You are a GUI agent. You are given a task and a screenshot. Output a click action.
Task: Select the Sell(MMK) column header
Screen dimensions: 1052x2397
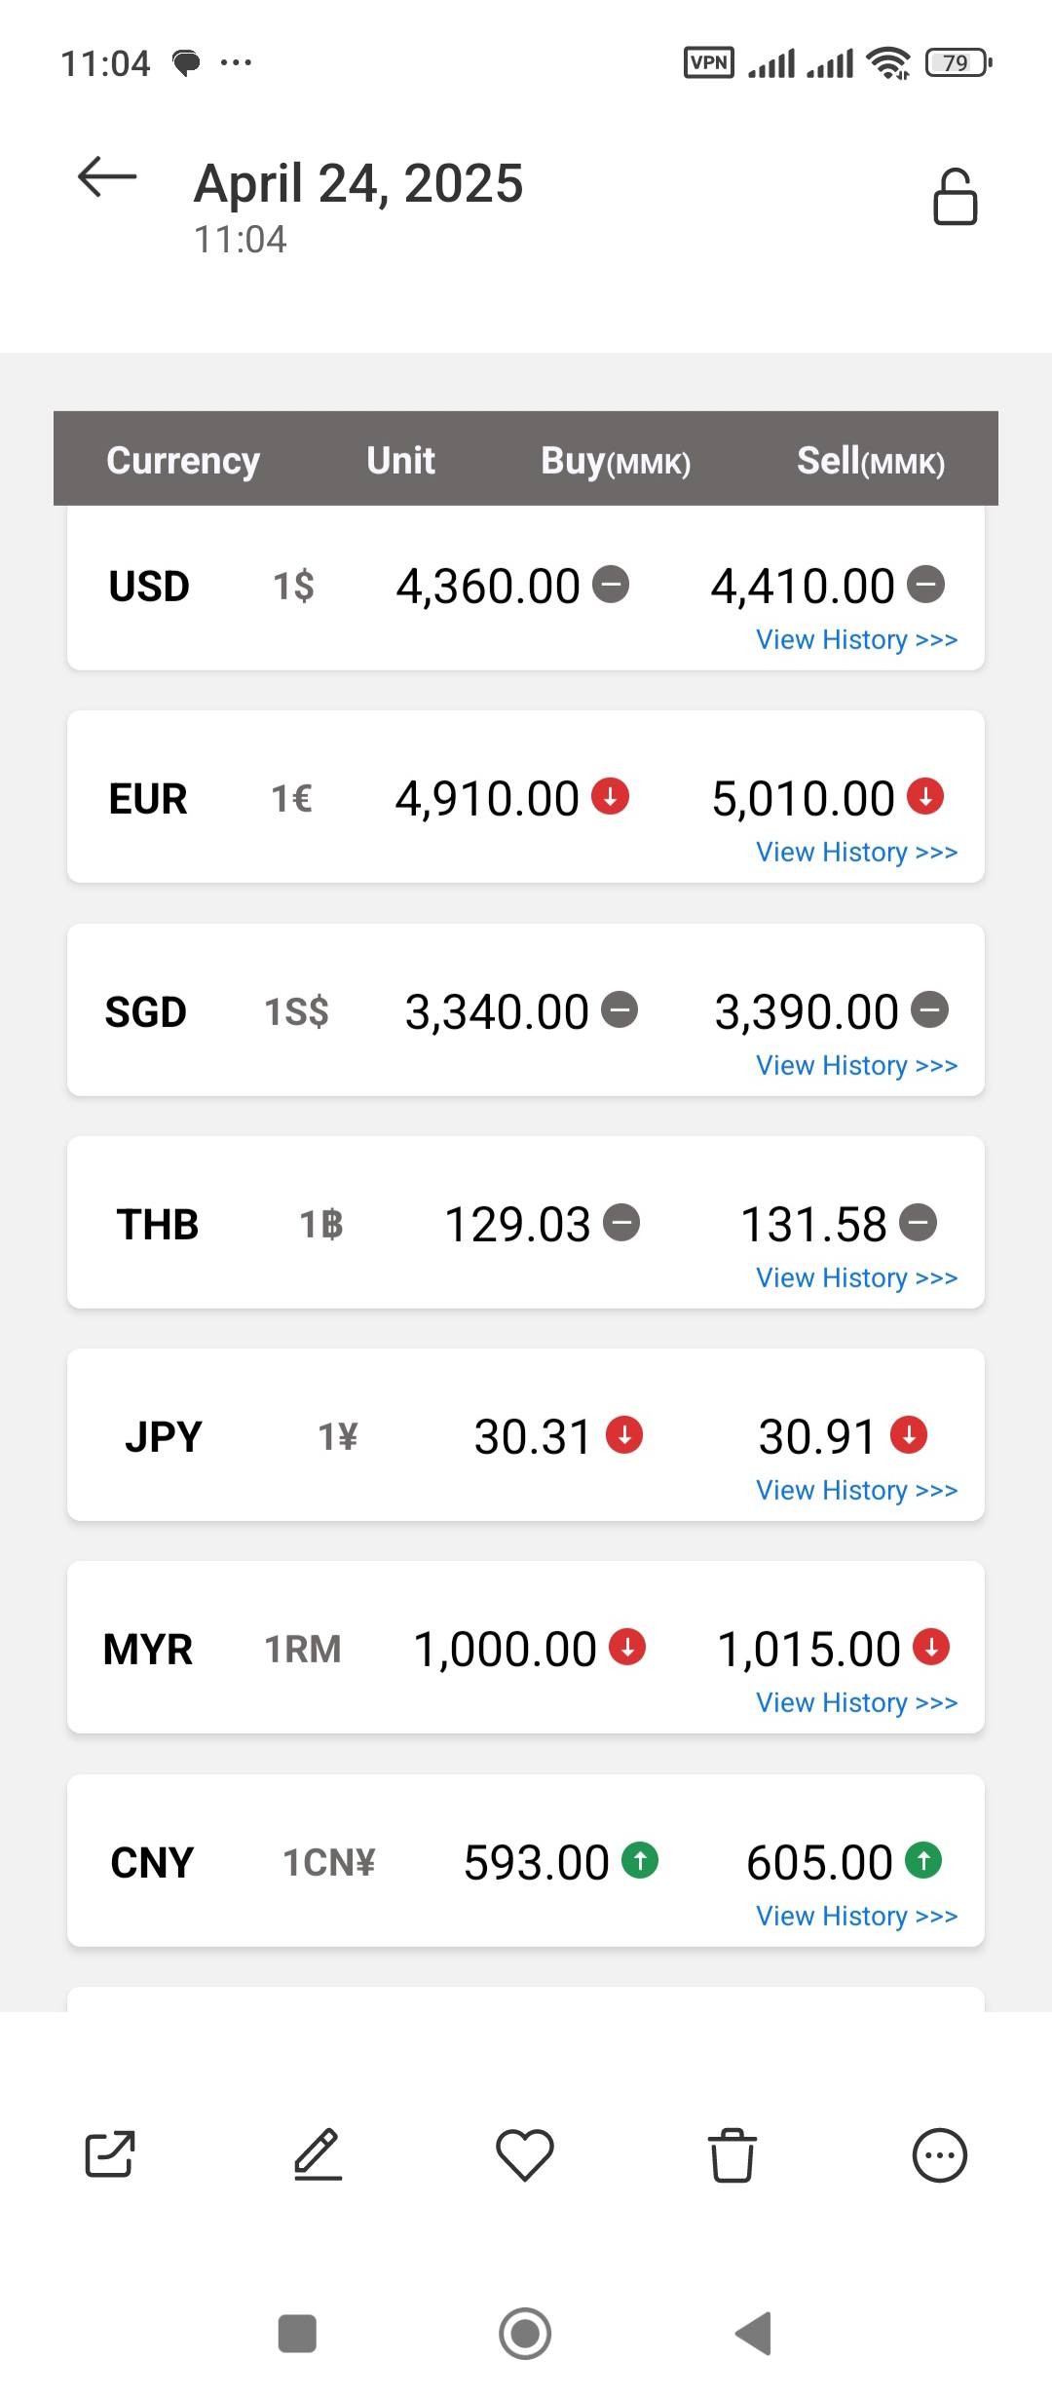coord(871,461)
